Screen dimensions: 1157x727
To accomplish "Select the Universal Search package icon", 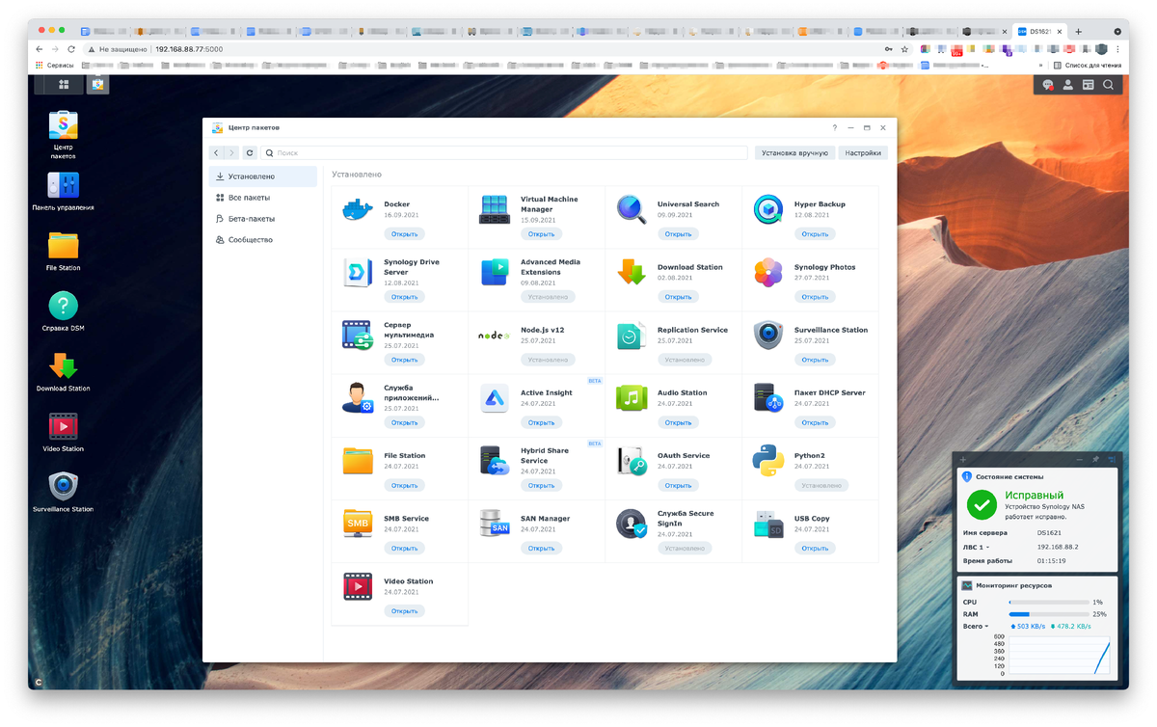I will [632, 209].
